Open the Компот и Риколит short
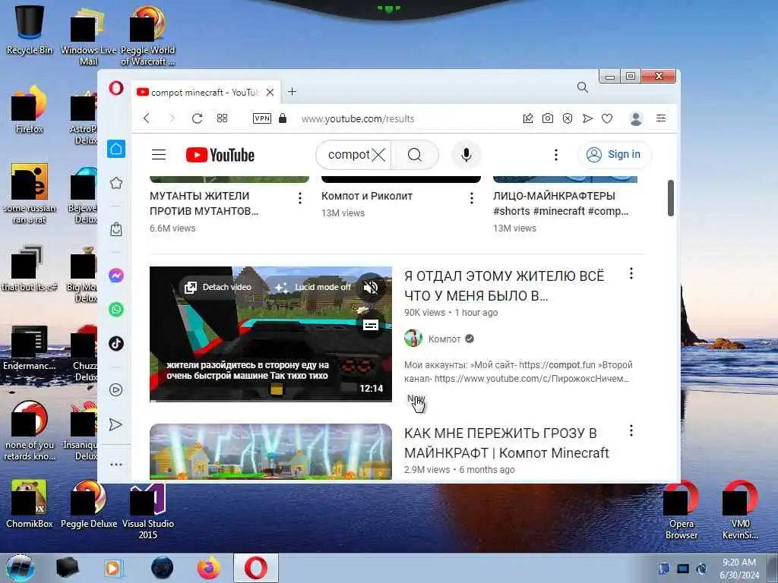The height and width of the screenshot is (583, 778). click(367, 196)
